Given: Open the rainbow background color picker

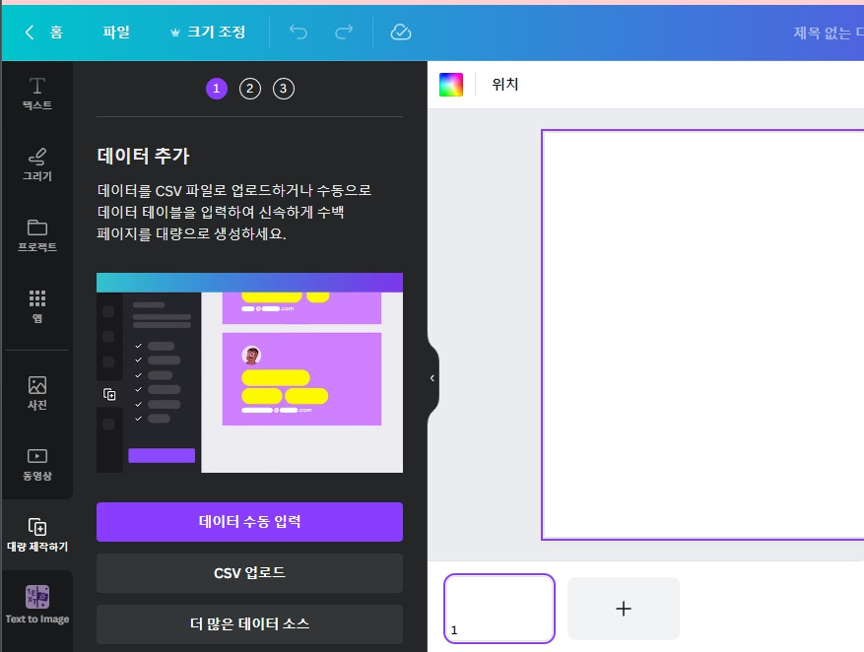Looking at the screenshot, I should click(x=450, y=84).
